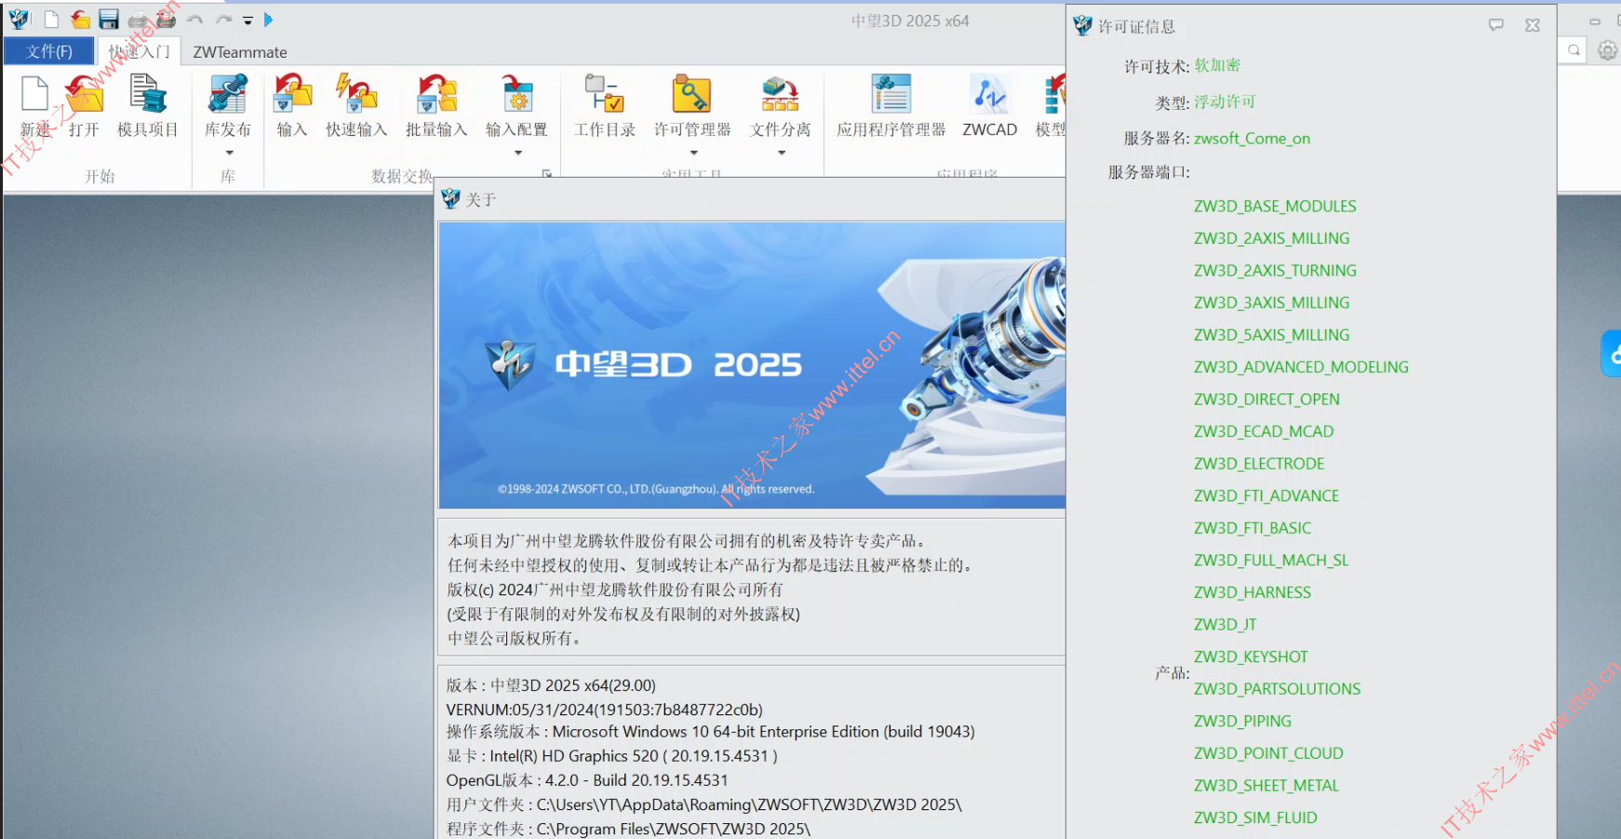Select ZW3D_BASE_MODULES in the product list
1621x839 pixels.
coord(1275,206)
